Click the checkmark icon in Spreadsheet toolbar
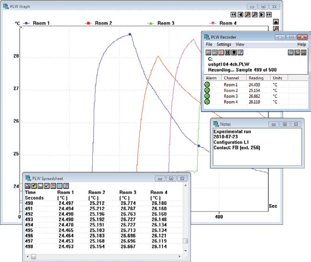The image size is (311, 262). coord(47,186)
